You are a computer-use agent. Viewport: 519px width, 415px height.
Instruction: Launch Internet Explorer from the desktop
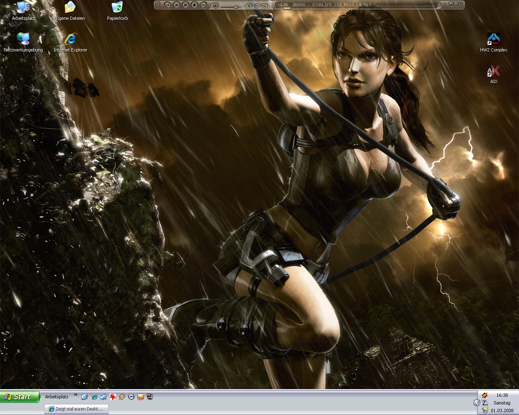(x=70, y=43)
